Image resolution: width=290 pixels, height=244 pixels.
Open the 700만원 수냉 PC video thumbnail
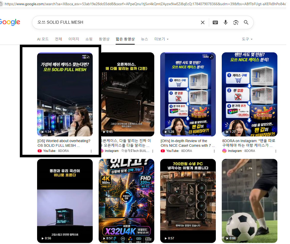[188, 201]
